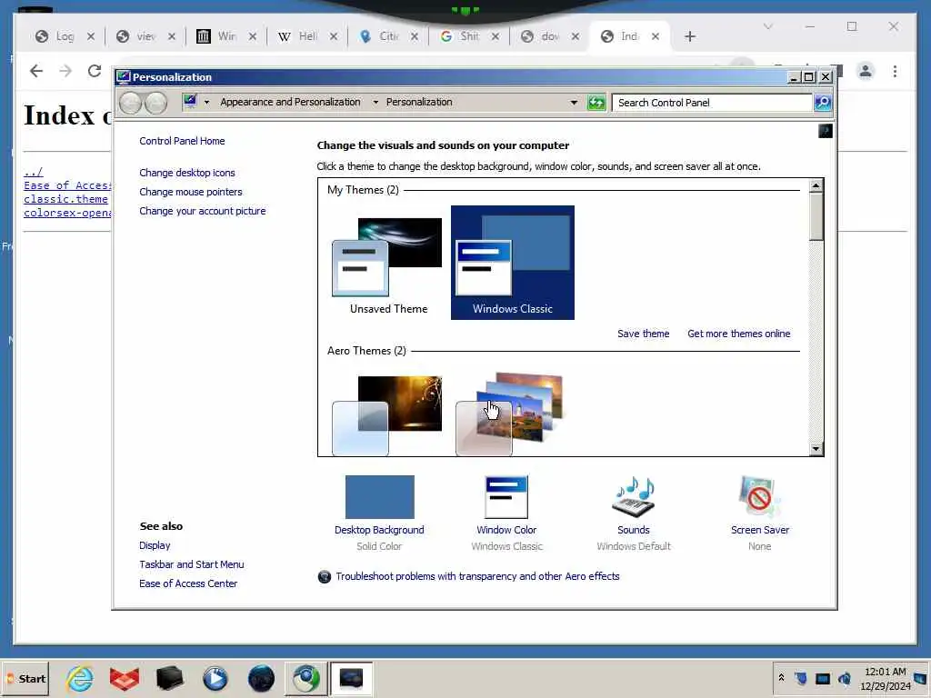Screen dimensions: 931x698
Task: Open the Screen Saver icon
Action: [759, 497]
